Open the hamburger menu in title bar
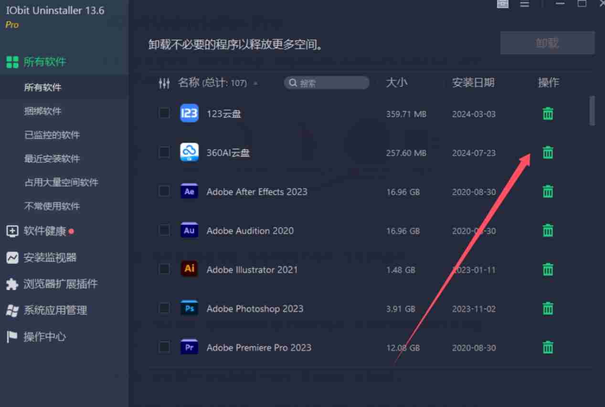 [524, 4]
